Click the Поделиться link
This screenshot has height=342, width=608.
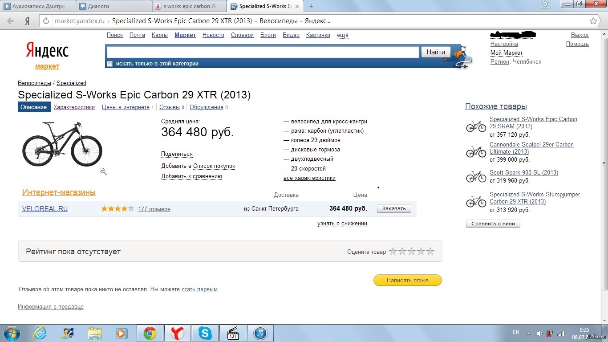177,154
